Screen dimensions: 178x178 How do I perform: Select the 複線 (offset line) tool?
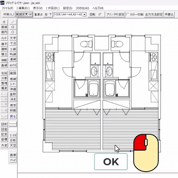click(13, 79)
